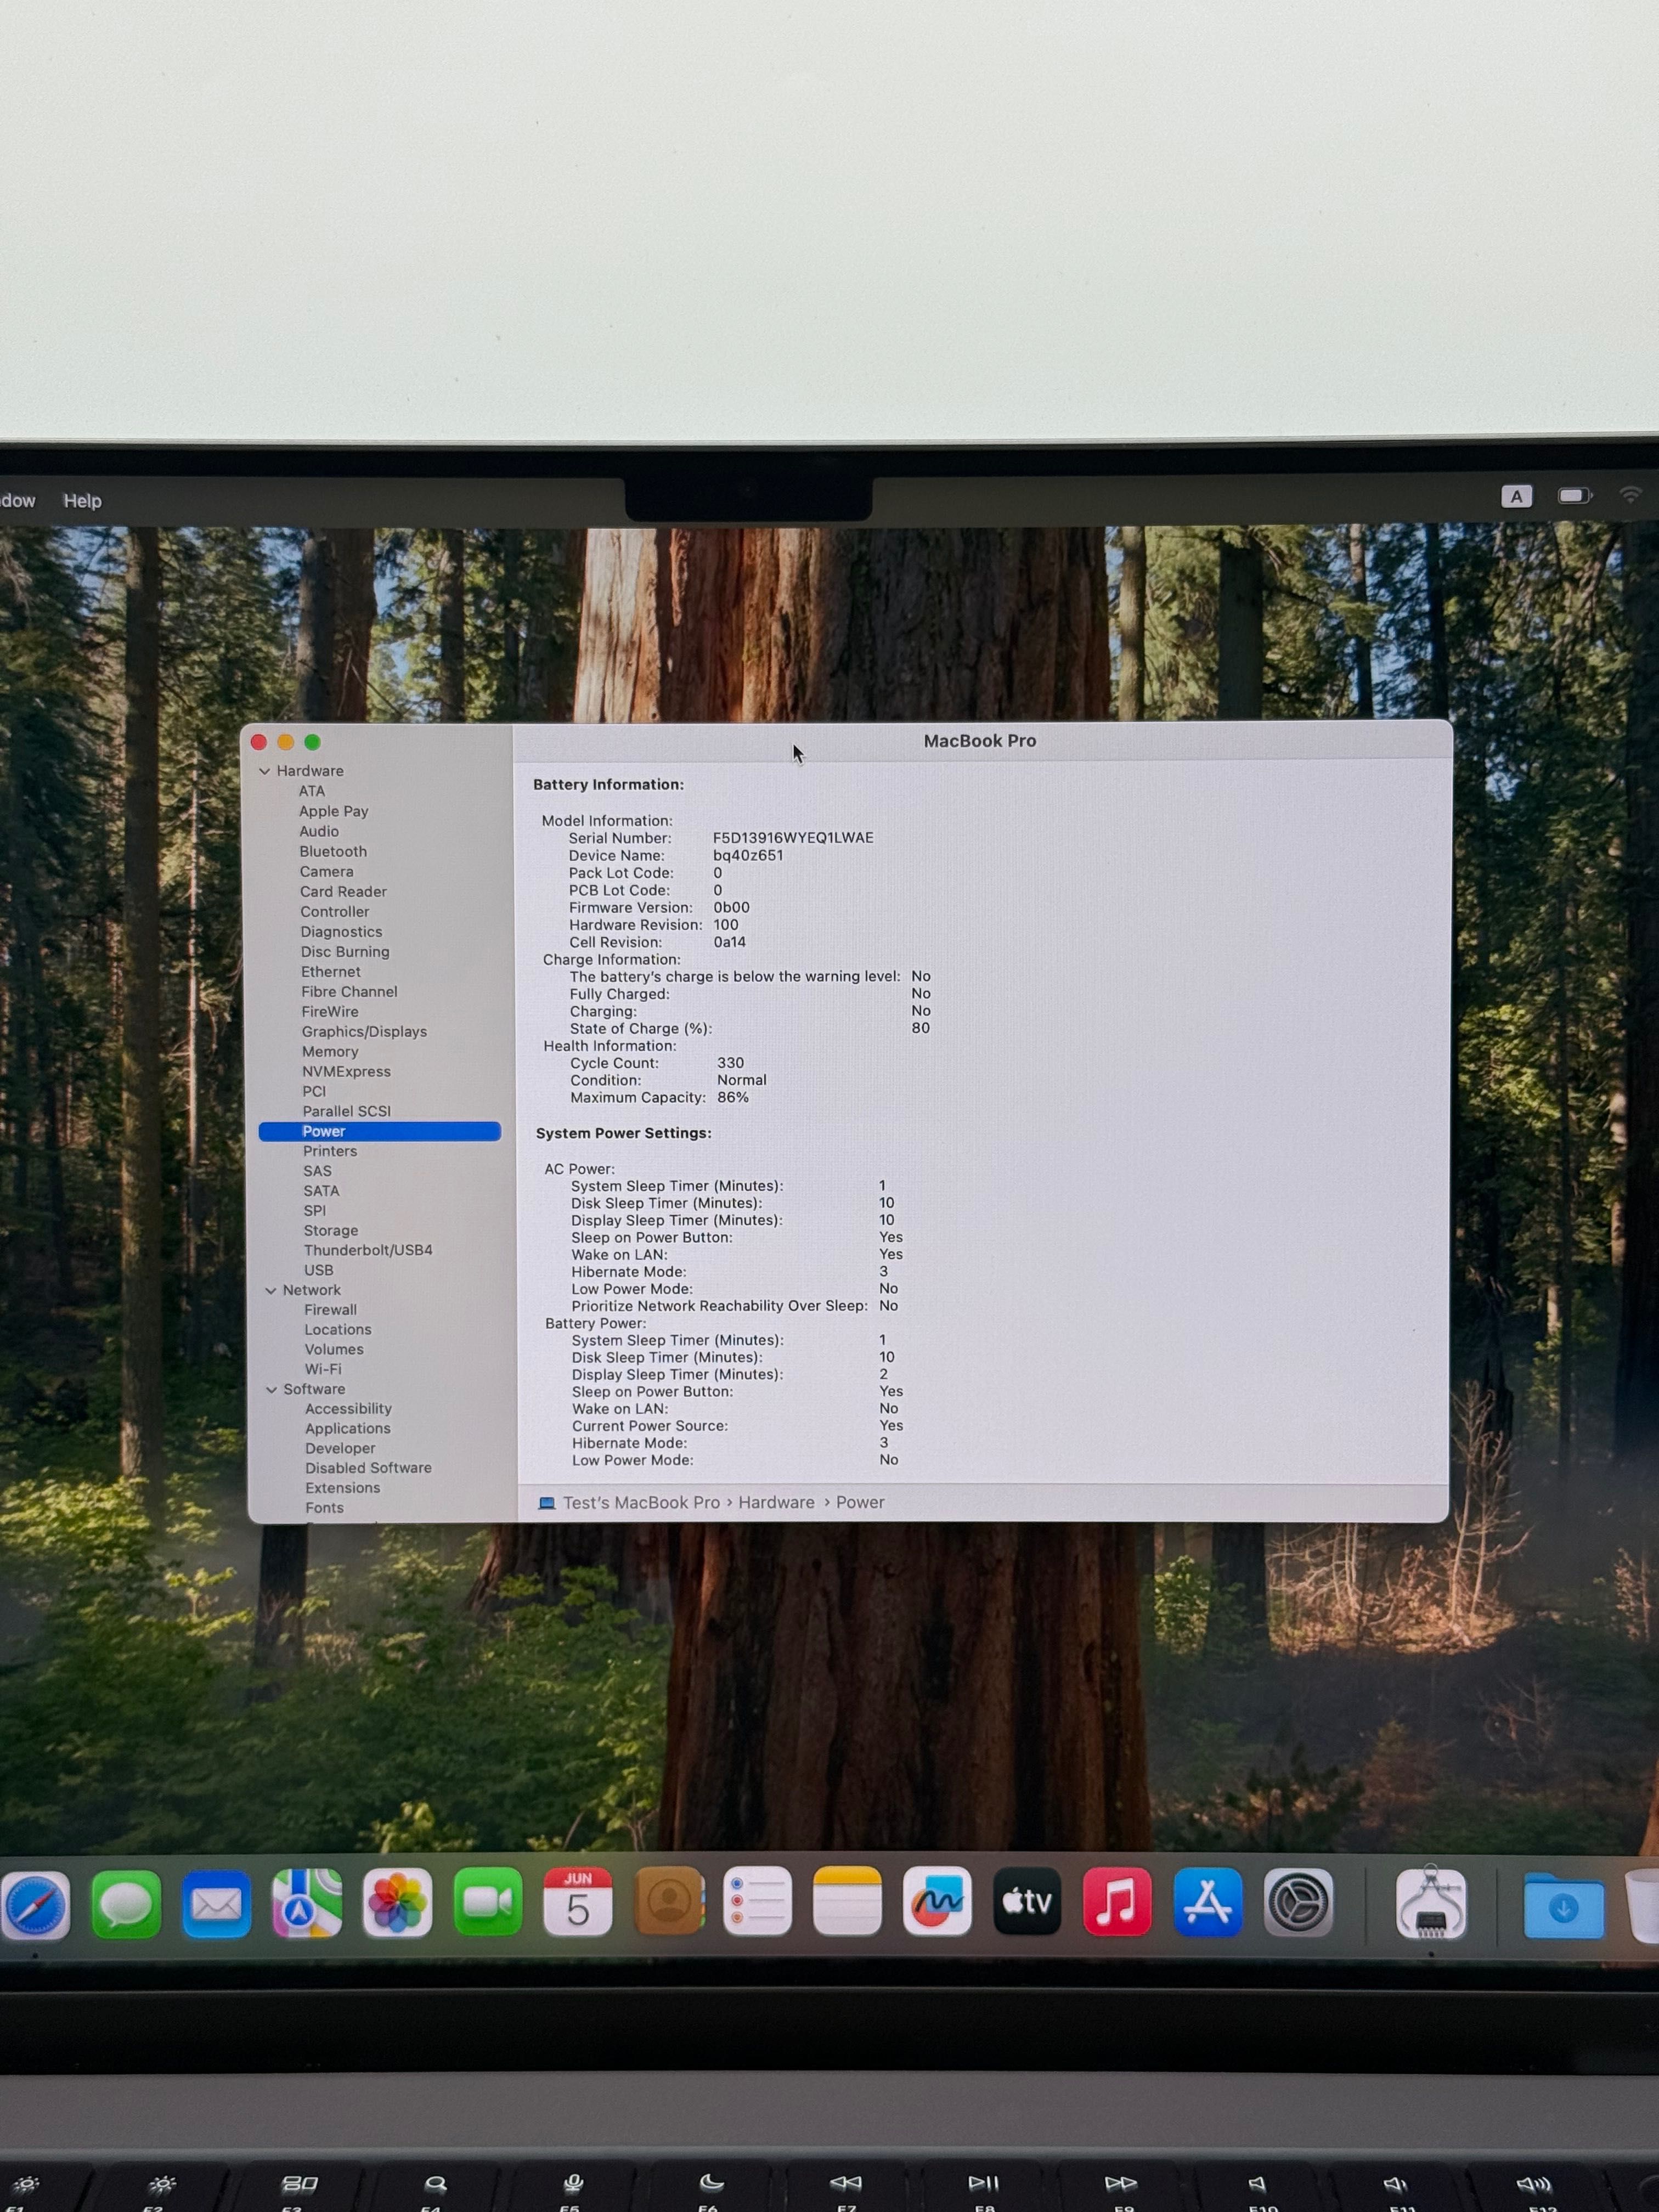Click the Cycle Count value 330
The height and width of the screenshot is (2212, 1659).
pos(730,1063)
